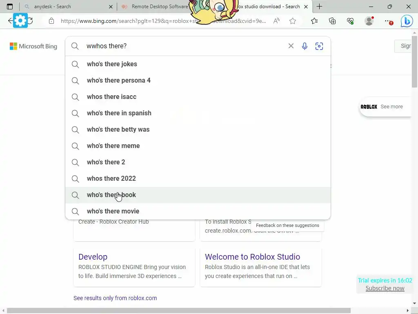This screenshot has width=418, height=314.
Task: Click the scroll down arrow
Action: pos(414,303)
